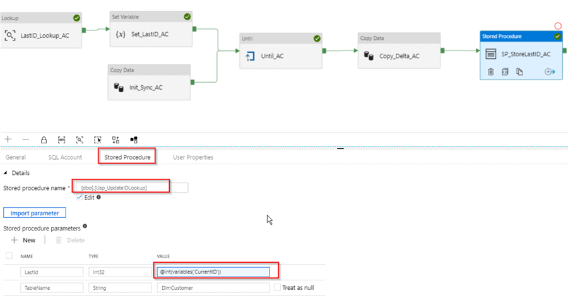
Task: Delete the SP_StoreLastID_AC activity via trash icon
Action: (490, 72)
